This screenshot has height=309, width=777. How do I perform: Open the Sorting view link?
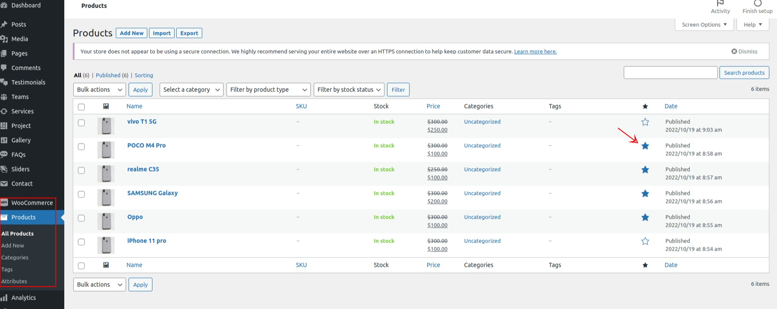144,75
